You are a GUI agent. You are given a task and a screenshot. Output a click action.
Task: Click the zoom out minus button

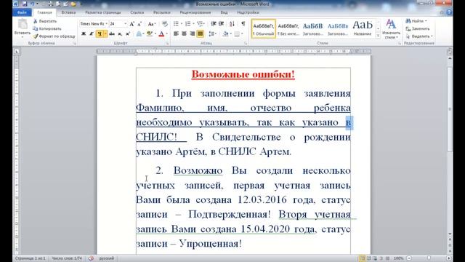pos(409,258)
